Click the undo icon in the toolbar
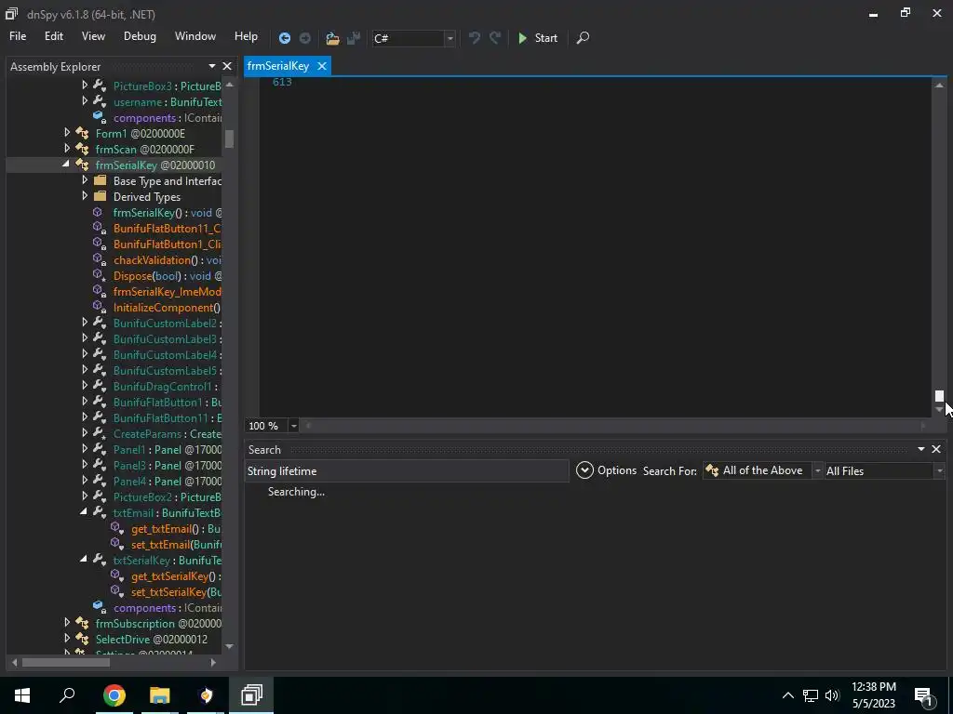Screen dimensions: 953x714 [x=475, y=38]
